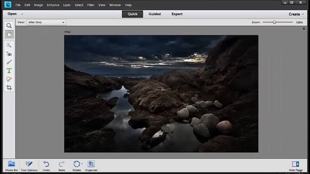Rotate the photo
Image resolution: width=310 pixels, height=174 pixels.
click(x=77, y=166)
